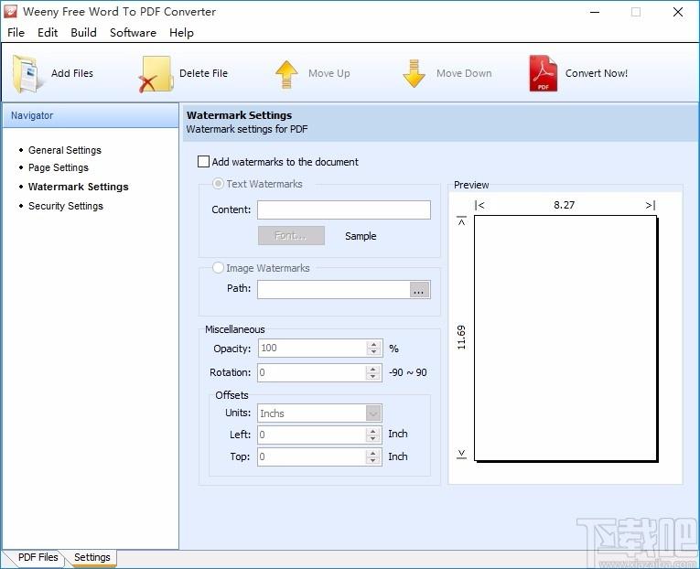Decrease Left offset with the down arrow
The height and width of the screenshot is (569, 700).
(x=372, y=438)
